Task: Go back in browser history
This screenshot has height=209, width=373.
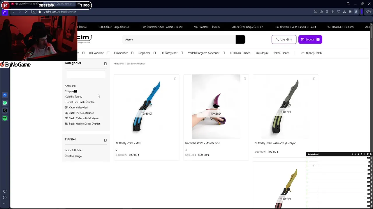Action: (x=13, y=12)
